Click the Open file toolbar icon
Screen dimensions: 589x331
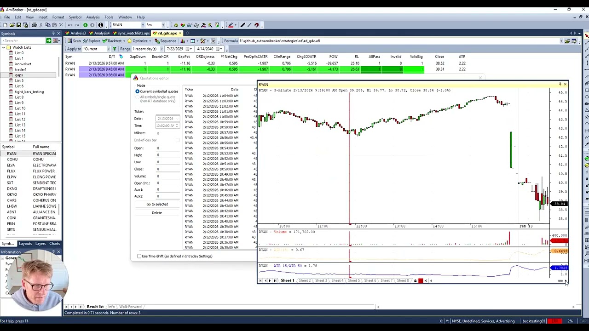12,25
